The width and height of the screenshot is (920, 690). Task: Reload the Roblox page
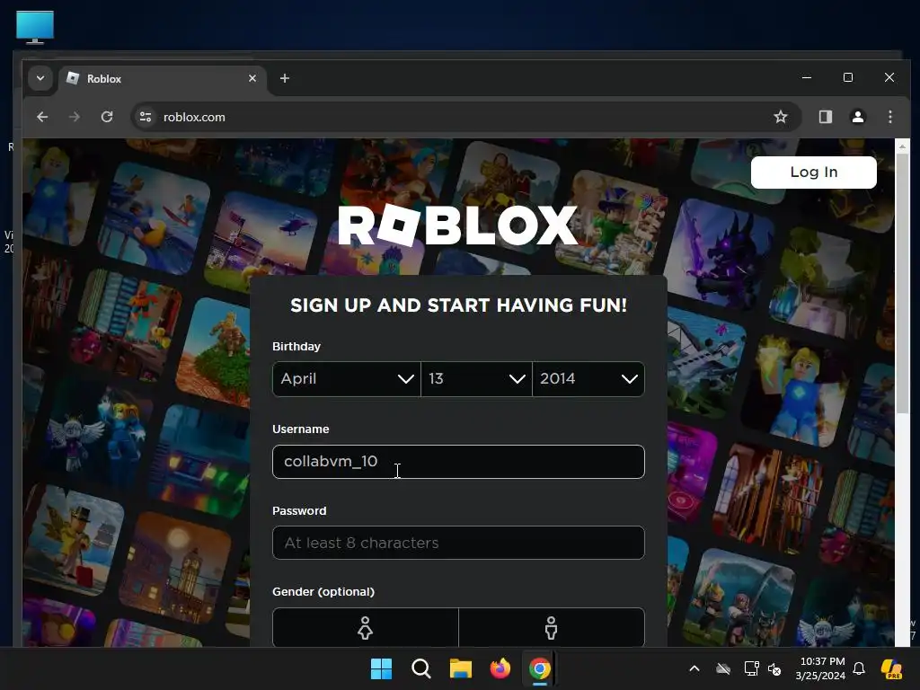(x=107, y=117)
